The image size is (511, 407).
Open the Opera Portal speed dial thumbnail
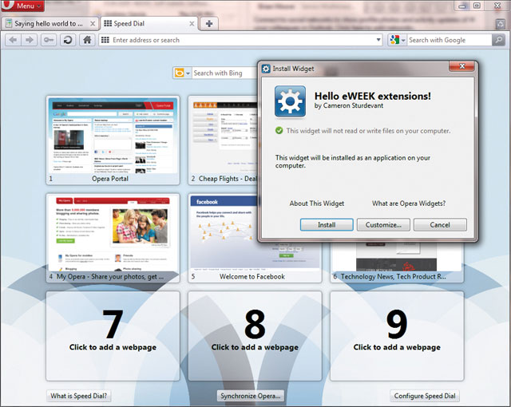tap(113, 140)
